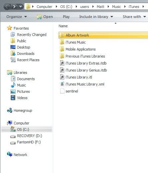Expand the arrow after iTunes in address bar

pyautogui.click(x=143, y=7)
